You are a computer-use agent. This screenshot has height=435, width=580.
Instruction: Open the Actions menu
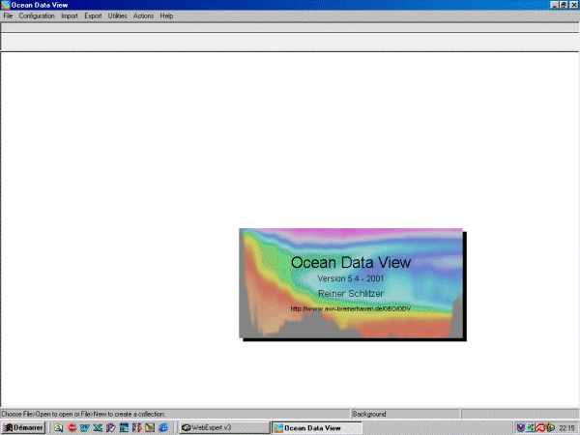tap(143, 15)
